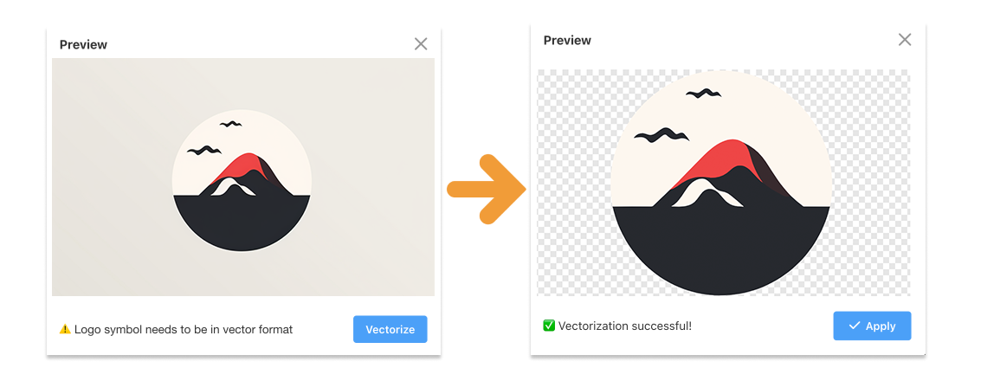Click the 'Vectorization successful!' message
Screen dimensions: 1000x381
coord(625,326)
